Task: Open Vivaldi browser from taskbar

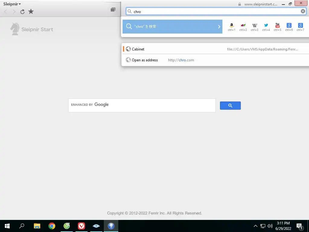Action: pos(81,226)
